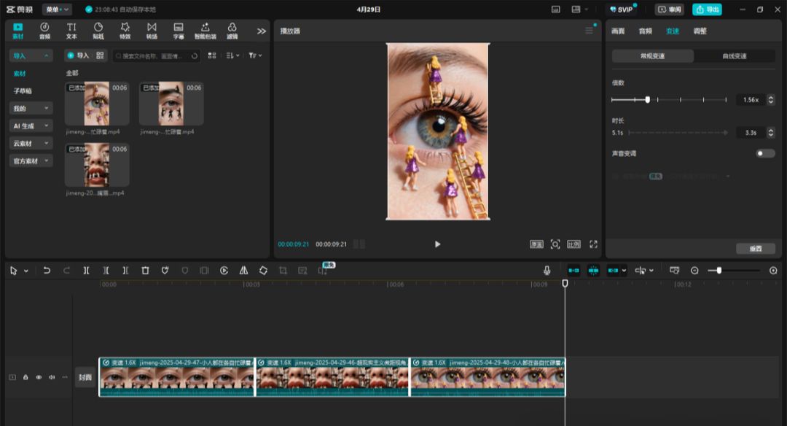The image size is (787, 426).
Task: Hide the video track with eye icon
Action: (x=39, y=377)
